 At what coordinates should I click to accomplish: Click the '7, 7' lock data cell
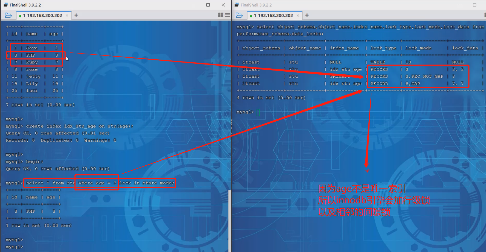(x=458, y=84)
